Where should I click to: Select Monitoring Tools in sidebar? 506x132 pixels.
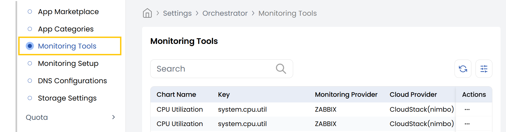tap(67, 46)
